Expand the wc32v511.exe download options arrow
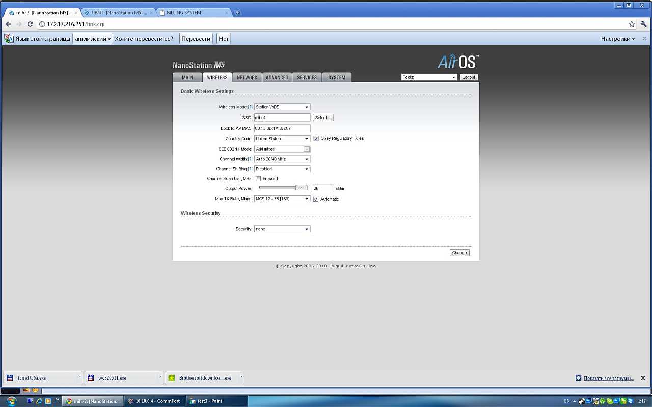The height and width of the screenshot is (407, 652). point(161,378)
